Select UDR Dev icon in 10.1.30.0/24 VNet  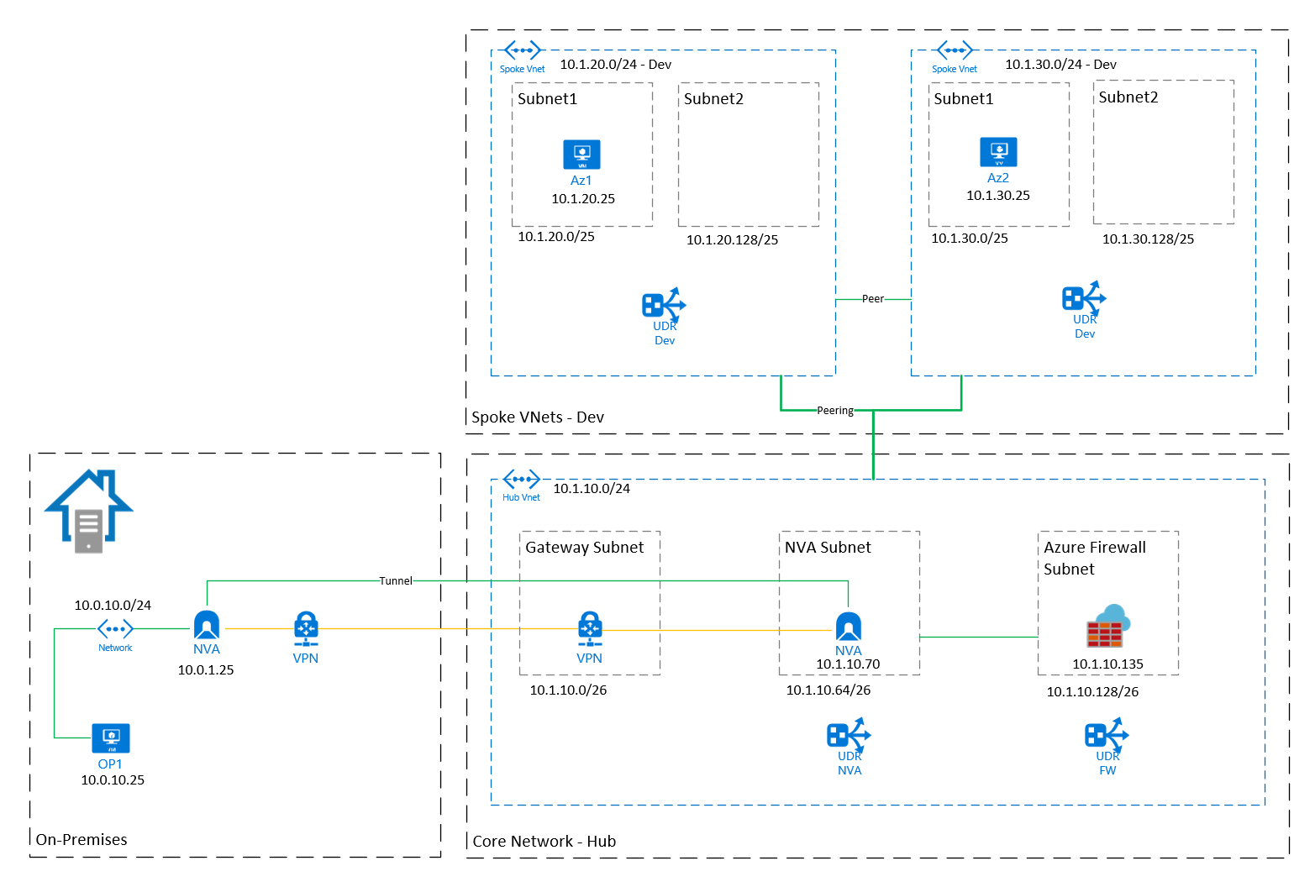point(1084,297)
